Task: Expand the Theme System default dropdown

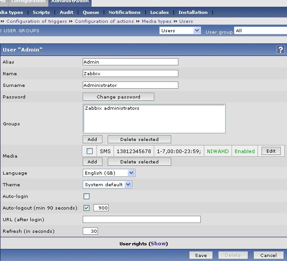Action: click(107, 184)
